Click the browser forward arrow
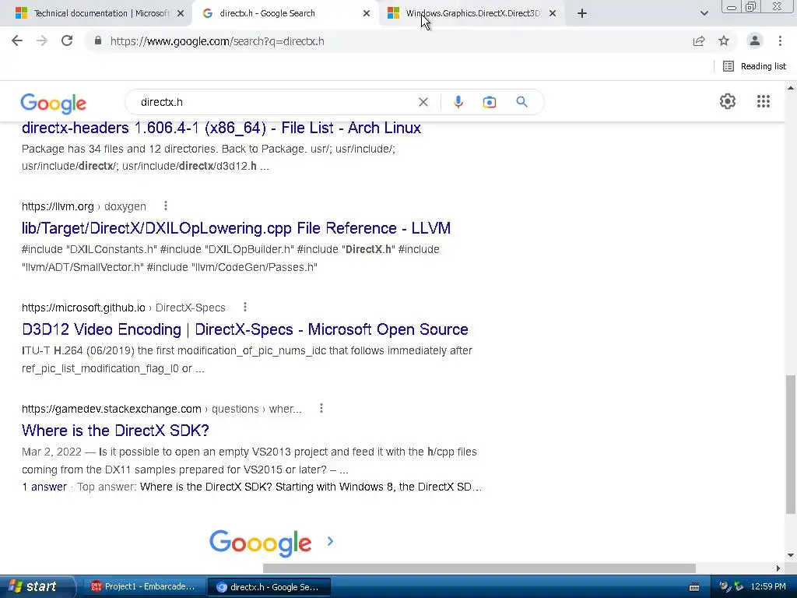797x598 pixels. coord(42,40)
